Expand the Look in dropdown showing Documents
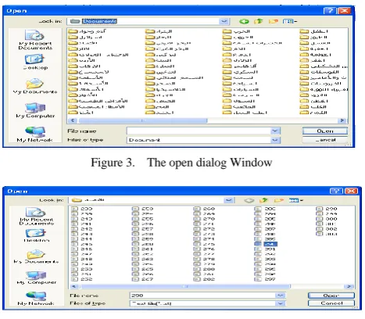Screen dimensions: 365x319 coord(224,21)
